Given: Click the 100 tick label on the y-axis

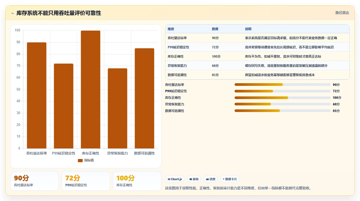Looking at the screenshot, I should [x=17, y=30].
